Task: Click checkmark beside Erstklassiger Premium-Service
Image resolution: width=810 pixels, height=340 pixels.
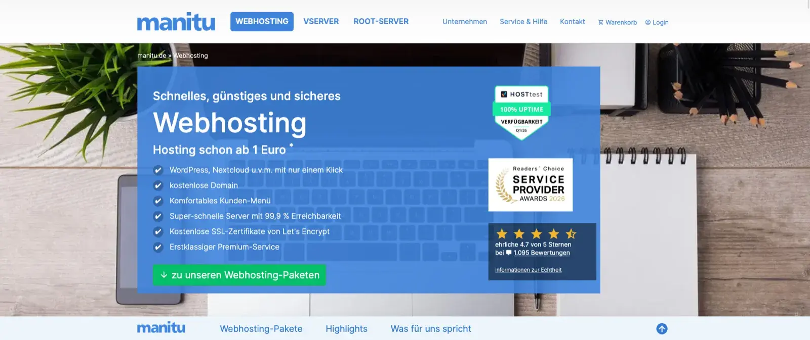Action: 158,247
